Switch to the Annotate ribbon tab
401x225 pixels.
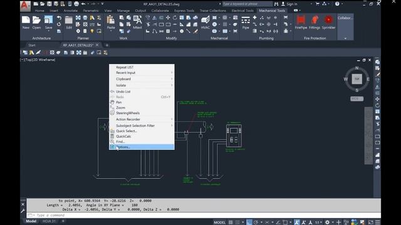pos(71,11)
